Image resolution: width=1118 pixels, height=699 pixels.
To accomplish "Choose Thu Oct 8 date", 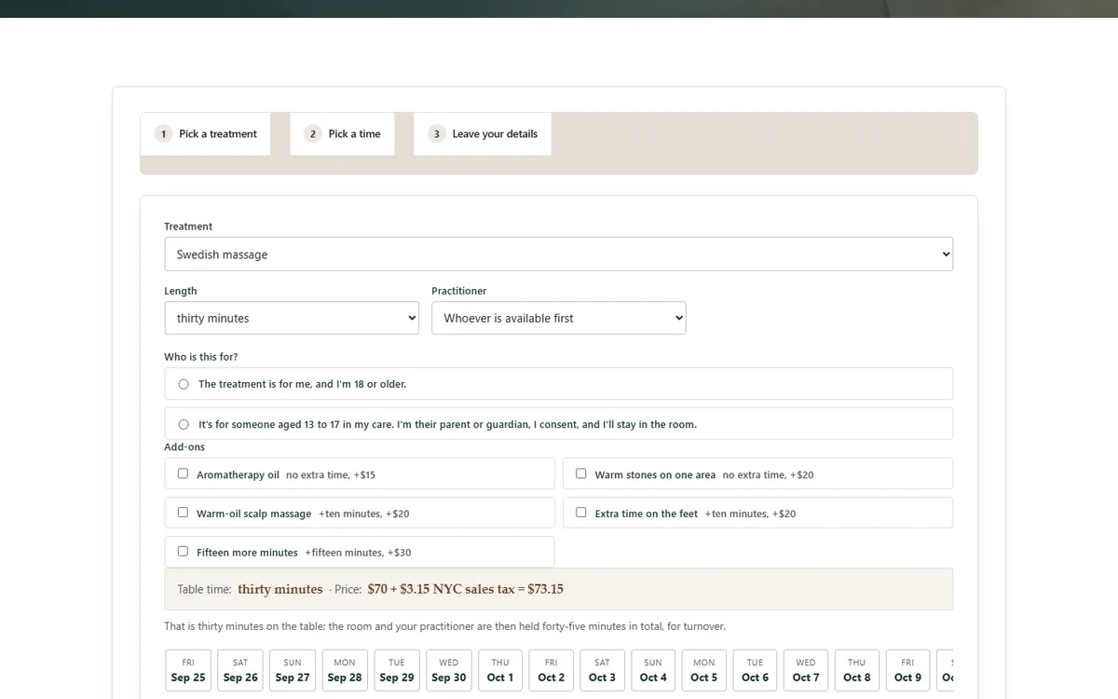I will pos(857,671).
